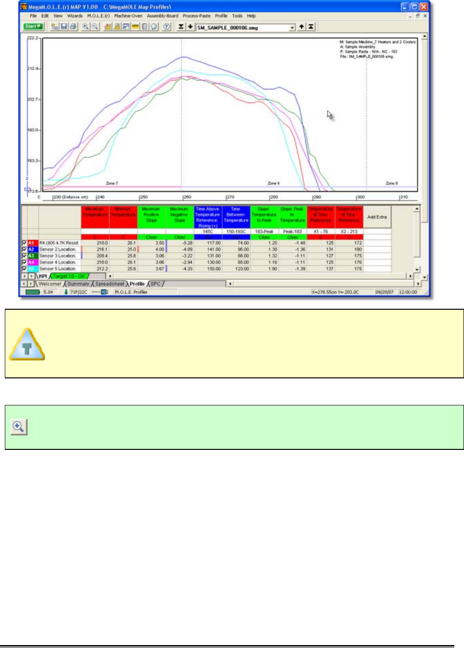The image size is (464, 648).
Task: Uncheck the A2 Sensor 2 checkbox
Action: 24,249
